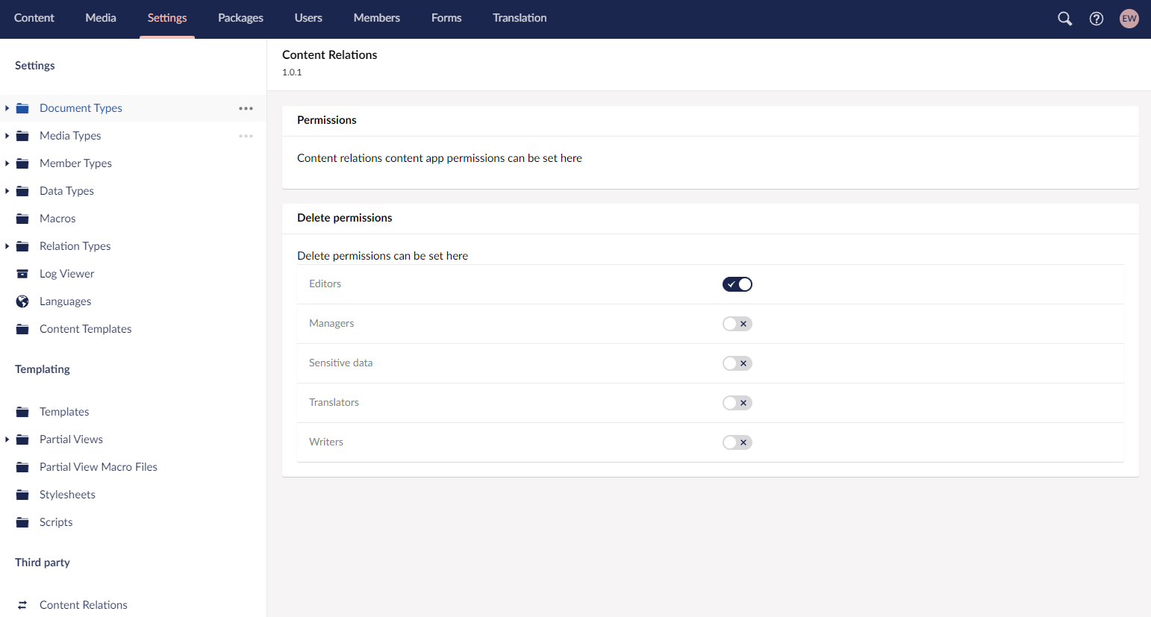Switch to the Media section

(101, 18)
